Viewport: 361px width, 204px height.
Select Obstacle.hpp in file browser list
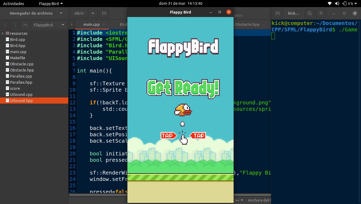pyautogui.click(x=22, y=70)
